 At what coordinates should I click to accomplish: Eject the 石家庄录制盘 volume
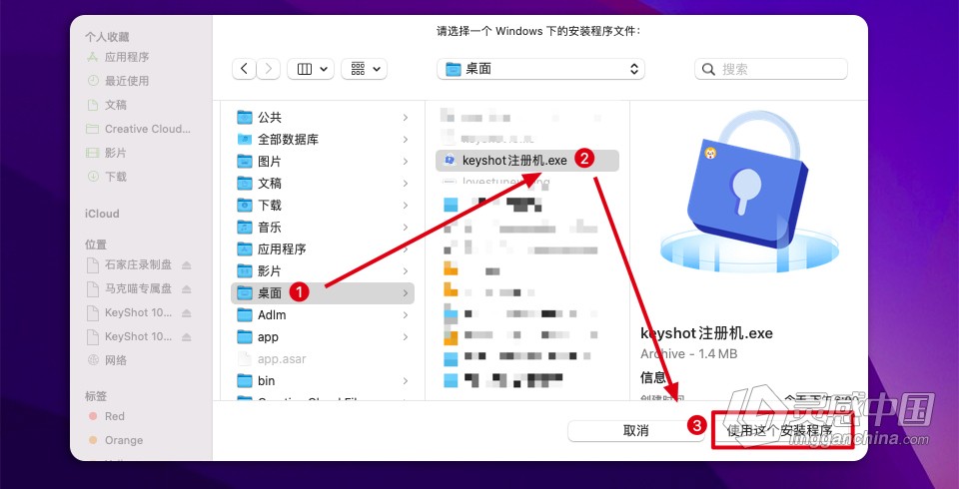click(187, 264)
